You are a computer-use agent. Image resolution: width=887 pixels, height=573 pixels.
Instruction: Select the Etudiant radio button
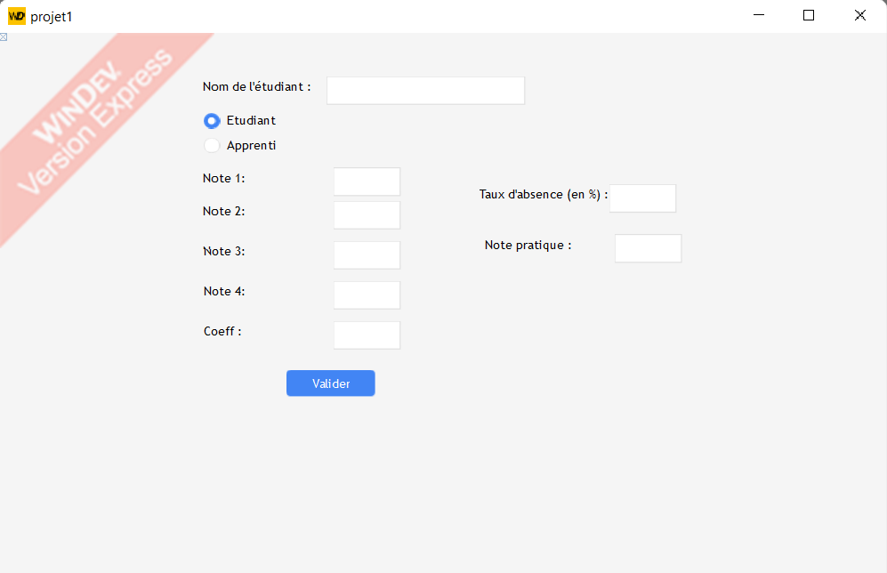[x=212, y=120]
